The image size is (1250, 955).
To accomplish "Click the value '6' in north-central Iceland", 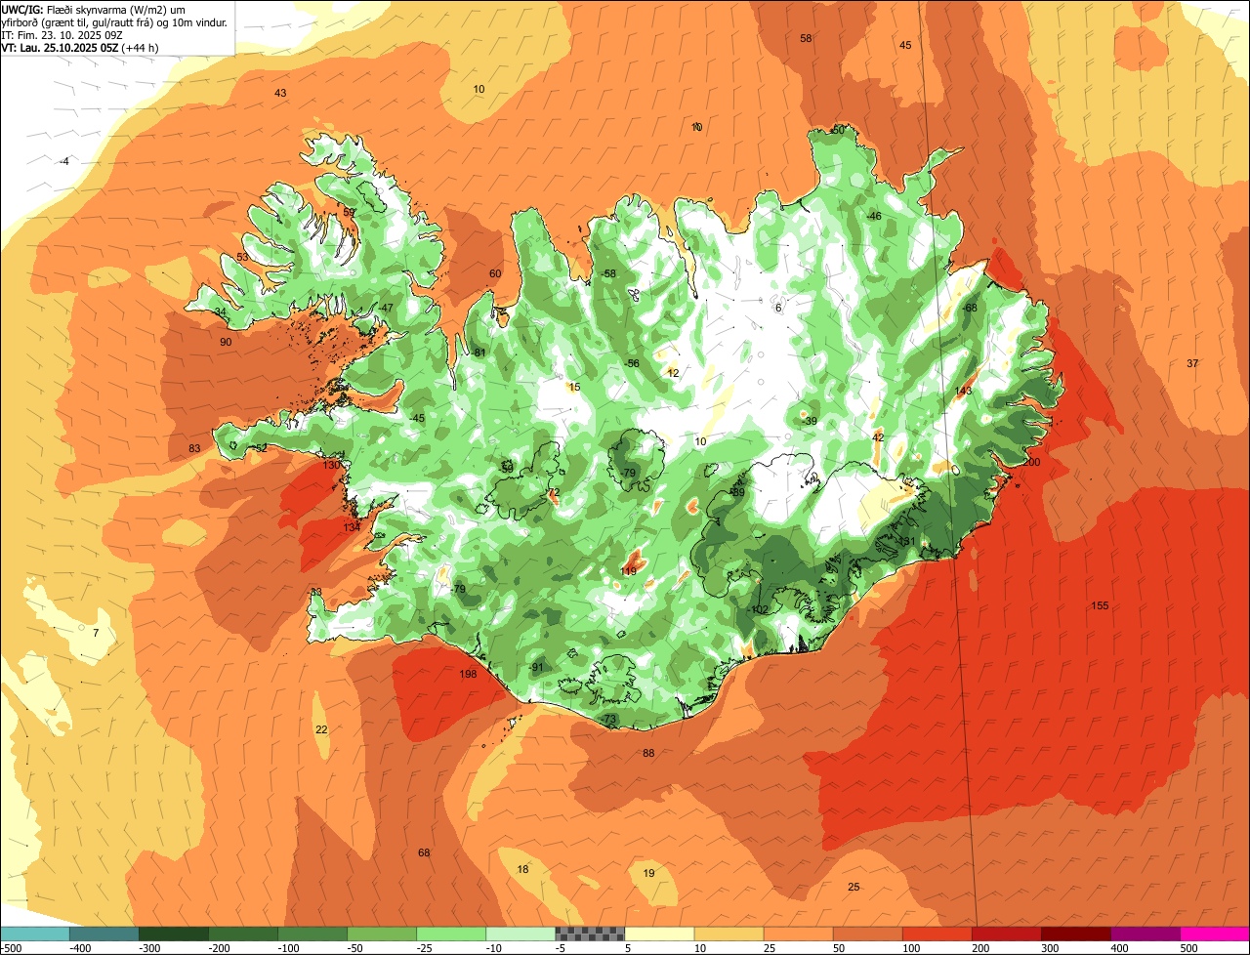I will (778, 309).
